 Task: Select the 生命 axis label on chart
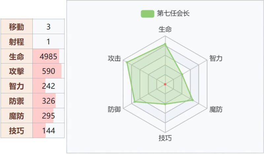(165, 29)
